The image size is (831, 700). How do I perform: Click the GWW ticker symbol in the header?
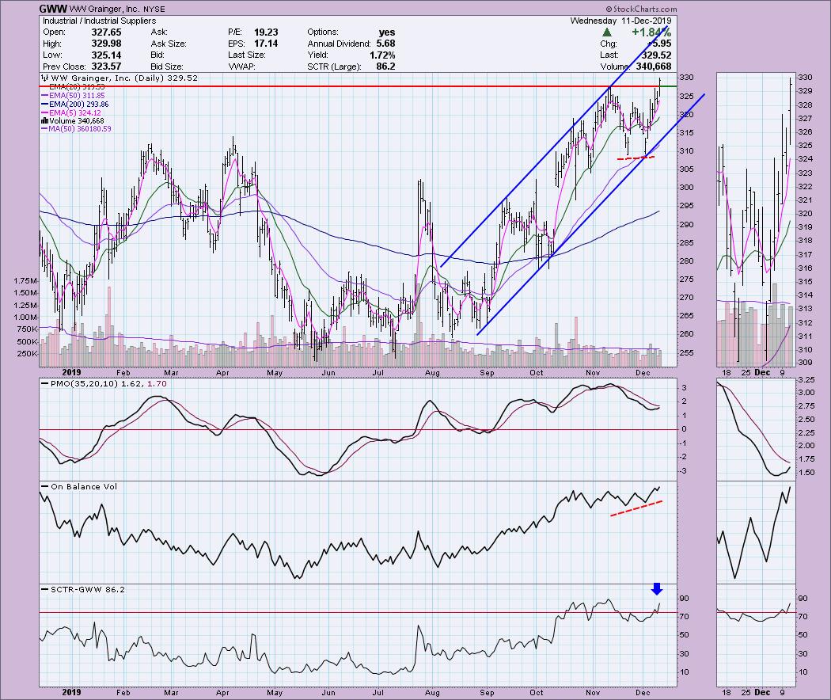53,9
